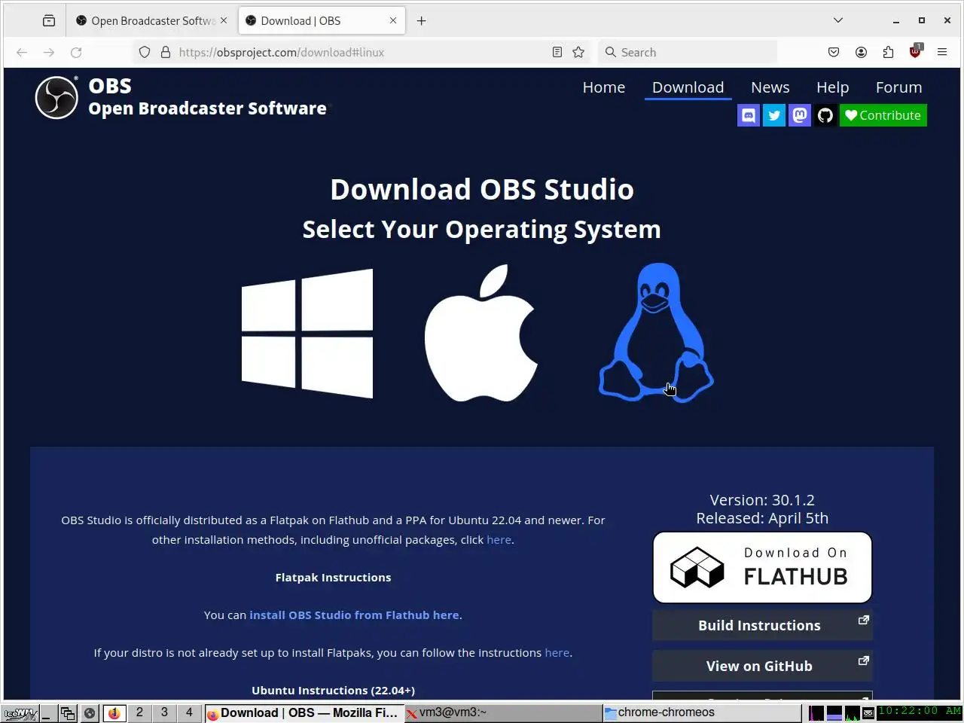Open the Home navigation item
Viewport: 964px width, 723px height.
point(604,87)
